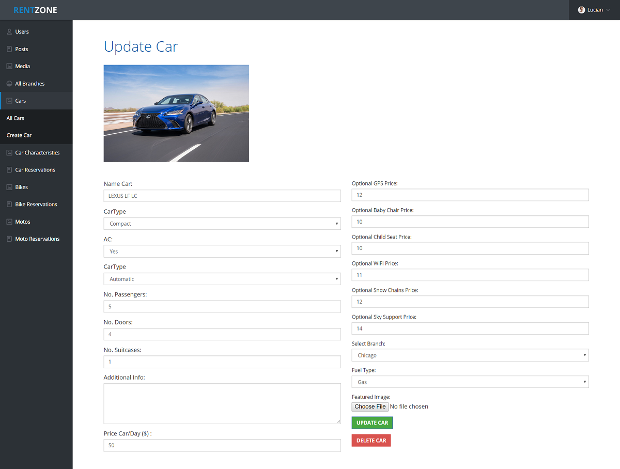
Task: Click the Choose File button
Action: click(370, 407)
